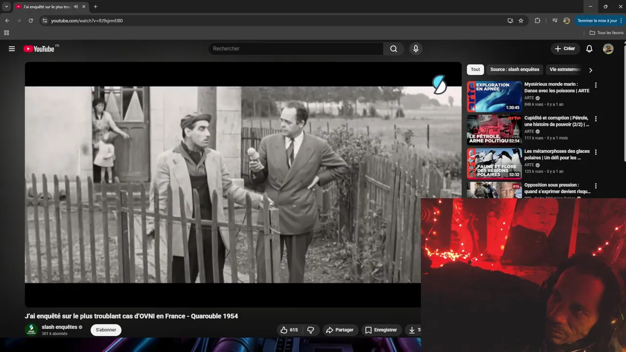Click the install app icon in address bar
Screen dimensions: 626x352
(510, 21)
